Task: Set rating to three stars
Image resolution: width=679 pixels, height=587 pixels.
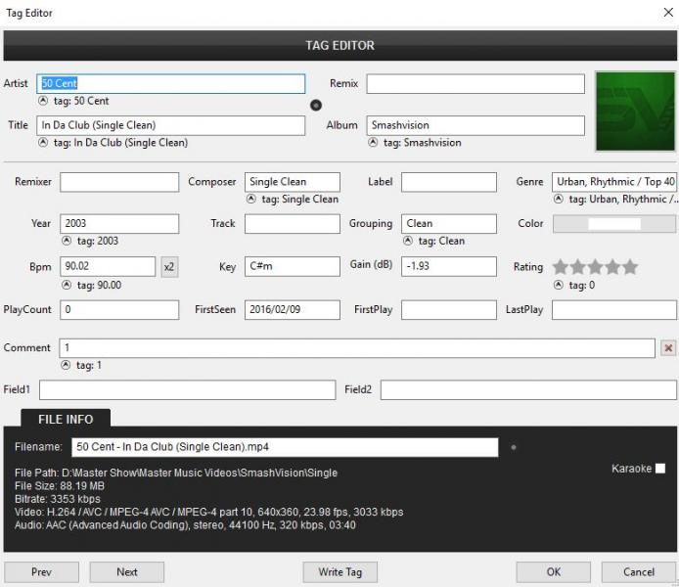Action: 596,267
